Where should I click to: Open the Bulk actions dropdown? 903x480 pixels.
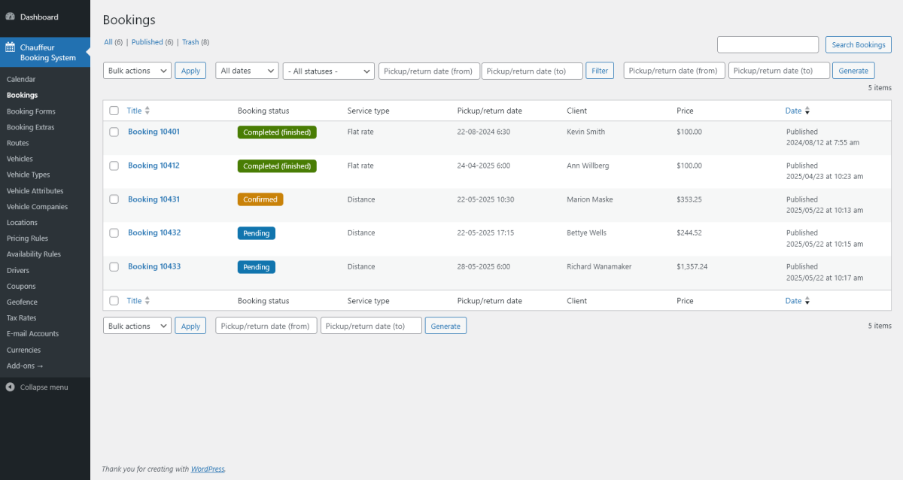(x=136, y=70)
